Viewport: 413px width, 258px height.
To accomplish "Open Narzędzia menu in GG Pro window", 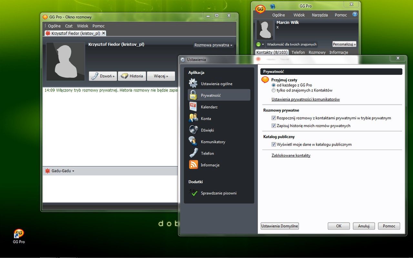I will coord(320,15).
